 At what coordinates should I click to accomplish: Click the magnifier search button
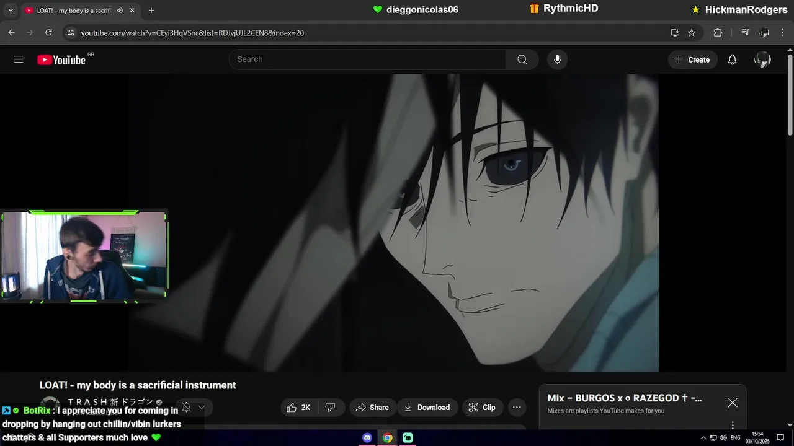click(x=522, y=59)
